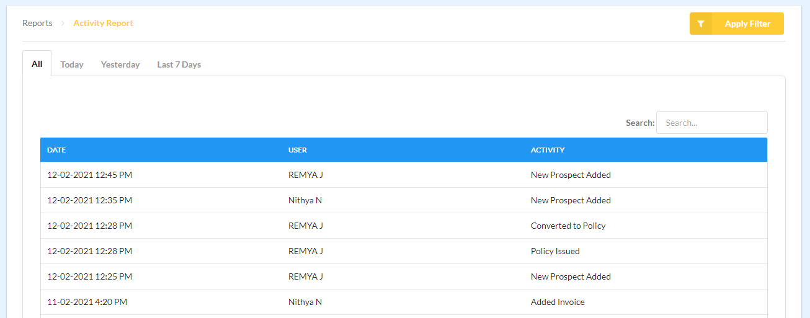810x318 pixels.
Task: Click date 11-02-2021 4:20 PM
Action: 87,302
